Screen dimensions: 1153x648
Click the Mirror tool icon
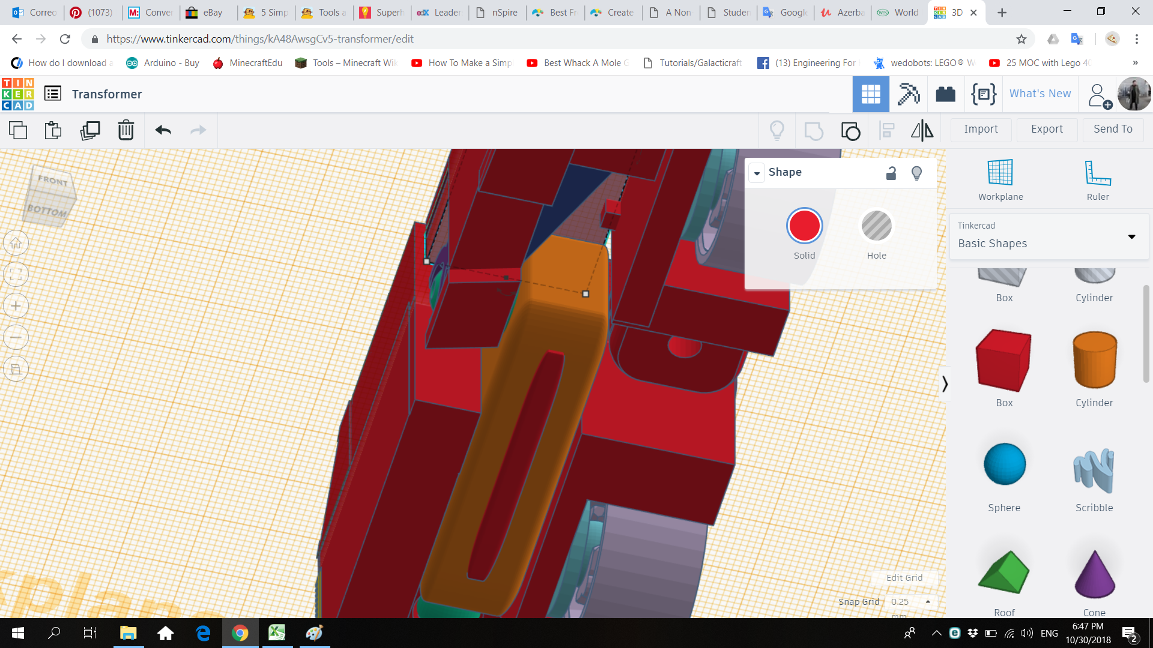pos(922,130)
